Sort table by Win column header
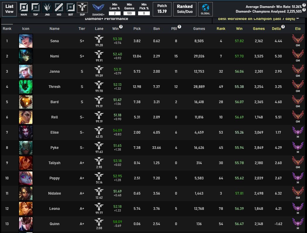 click(115, 29)
